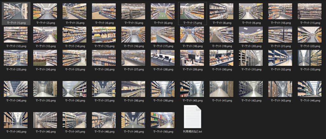326x139 pixels.
Task: Click the マーケット (30).png thumbnail
Action: click(222, 58)
